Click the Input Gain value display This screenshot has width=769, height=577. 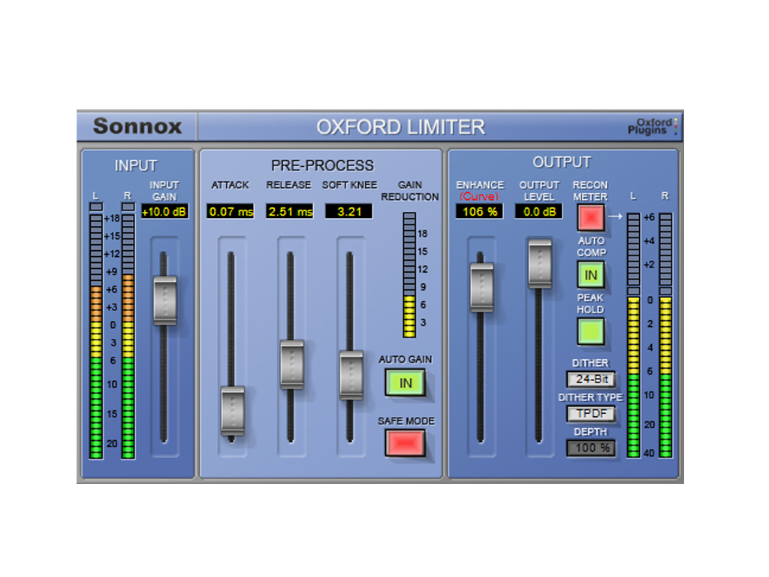[x=164, y=212]
